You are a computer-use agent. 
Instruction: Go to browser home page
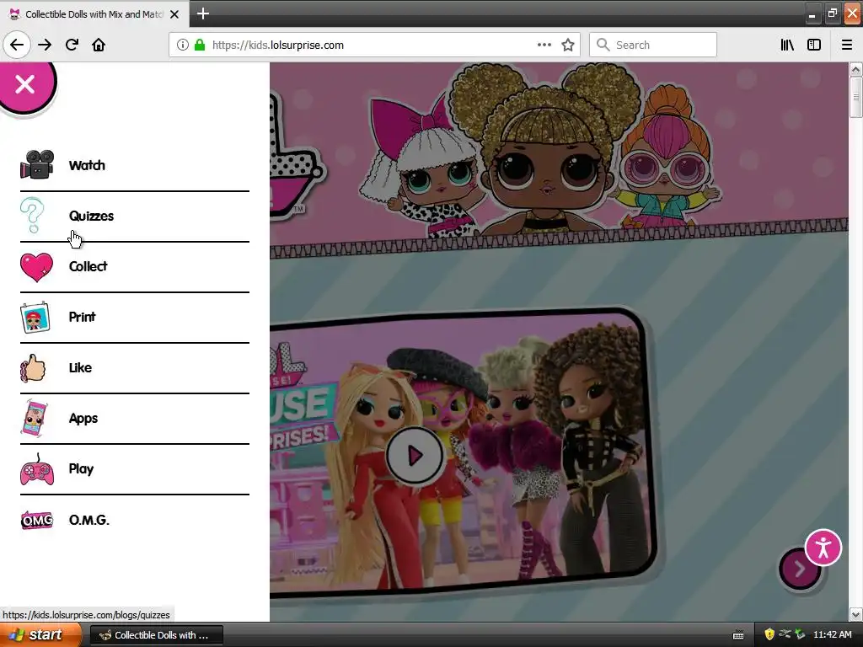(x=99, y=45)
